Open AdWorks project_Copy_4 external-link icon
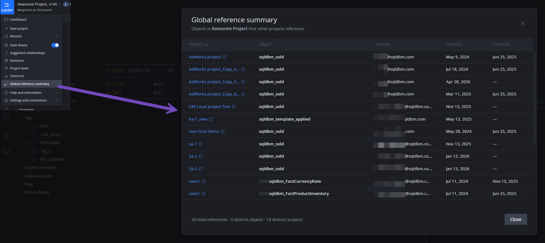Image resolution: width=545 pixels, height=243 pixels. (243, 69)
